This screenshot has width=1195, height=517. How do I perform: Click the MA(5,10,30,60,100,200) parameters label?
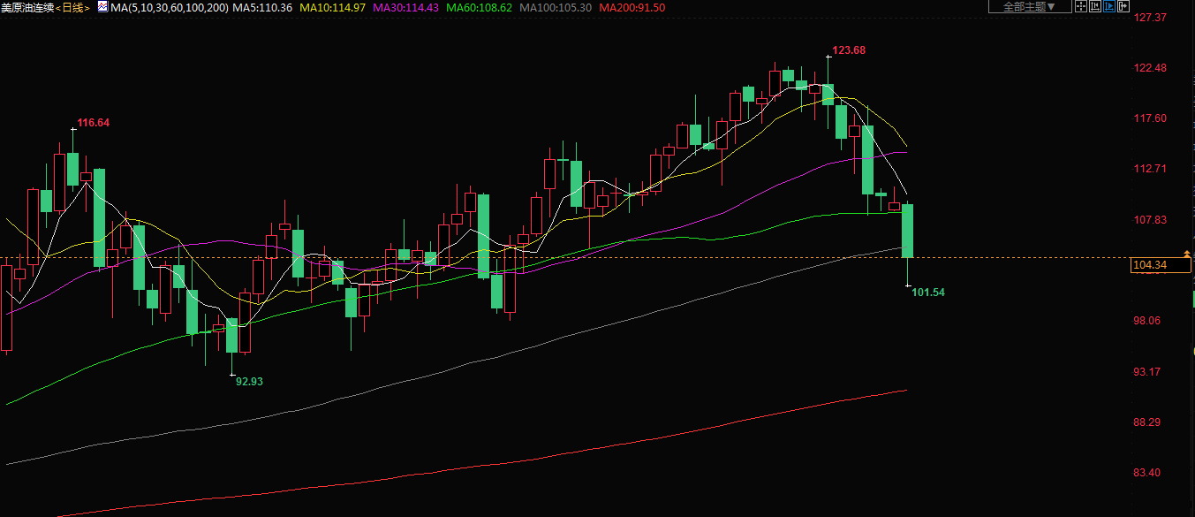click(x=170, y=7)
